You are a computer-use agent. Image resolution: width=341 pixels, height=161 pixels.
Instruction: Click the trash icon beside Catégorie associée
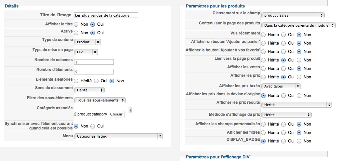(x=130, y=110)
